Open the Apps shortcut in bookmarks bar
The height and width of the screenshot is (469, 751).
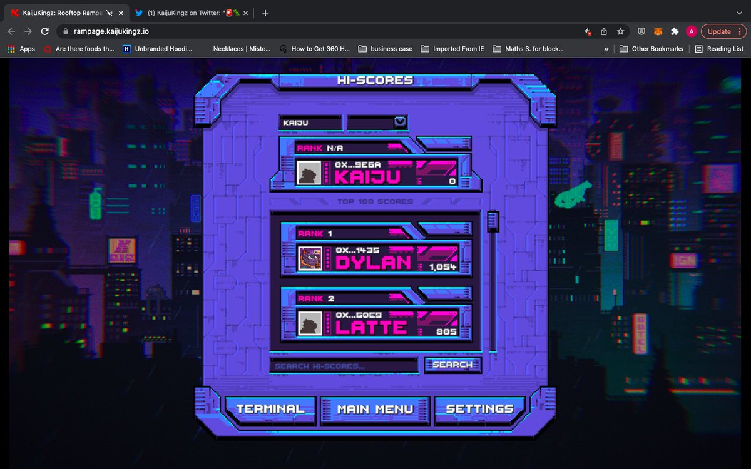click(21, 48)
